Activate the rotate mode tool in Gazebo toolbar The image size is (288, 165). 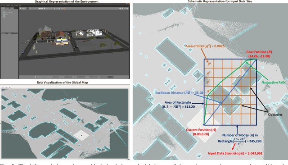(x=25, y=9)
